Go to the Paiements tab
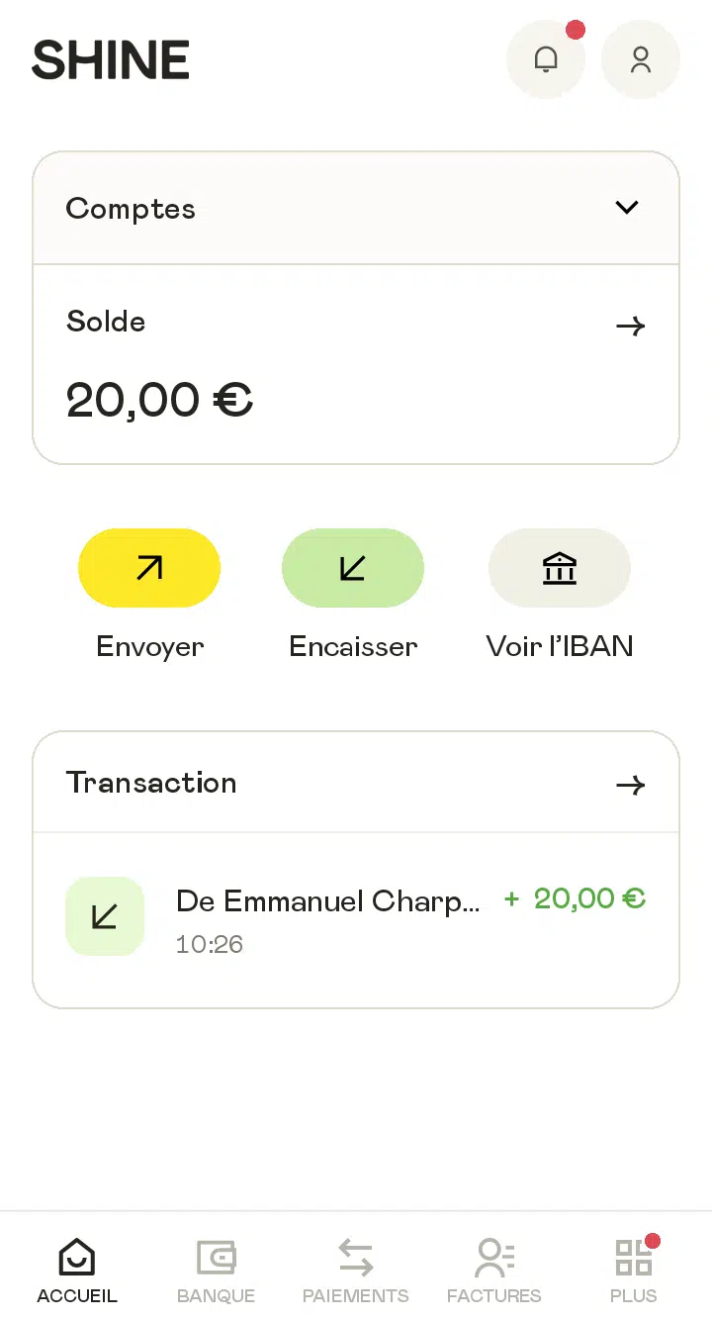 pyautogui.click(x=356, y=1271)
